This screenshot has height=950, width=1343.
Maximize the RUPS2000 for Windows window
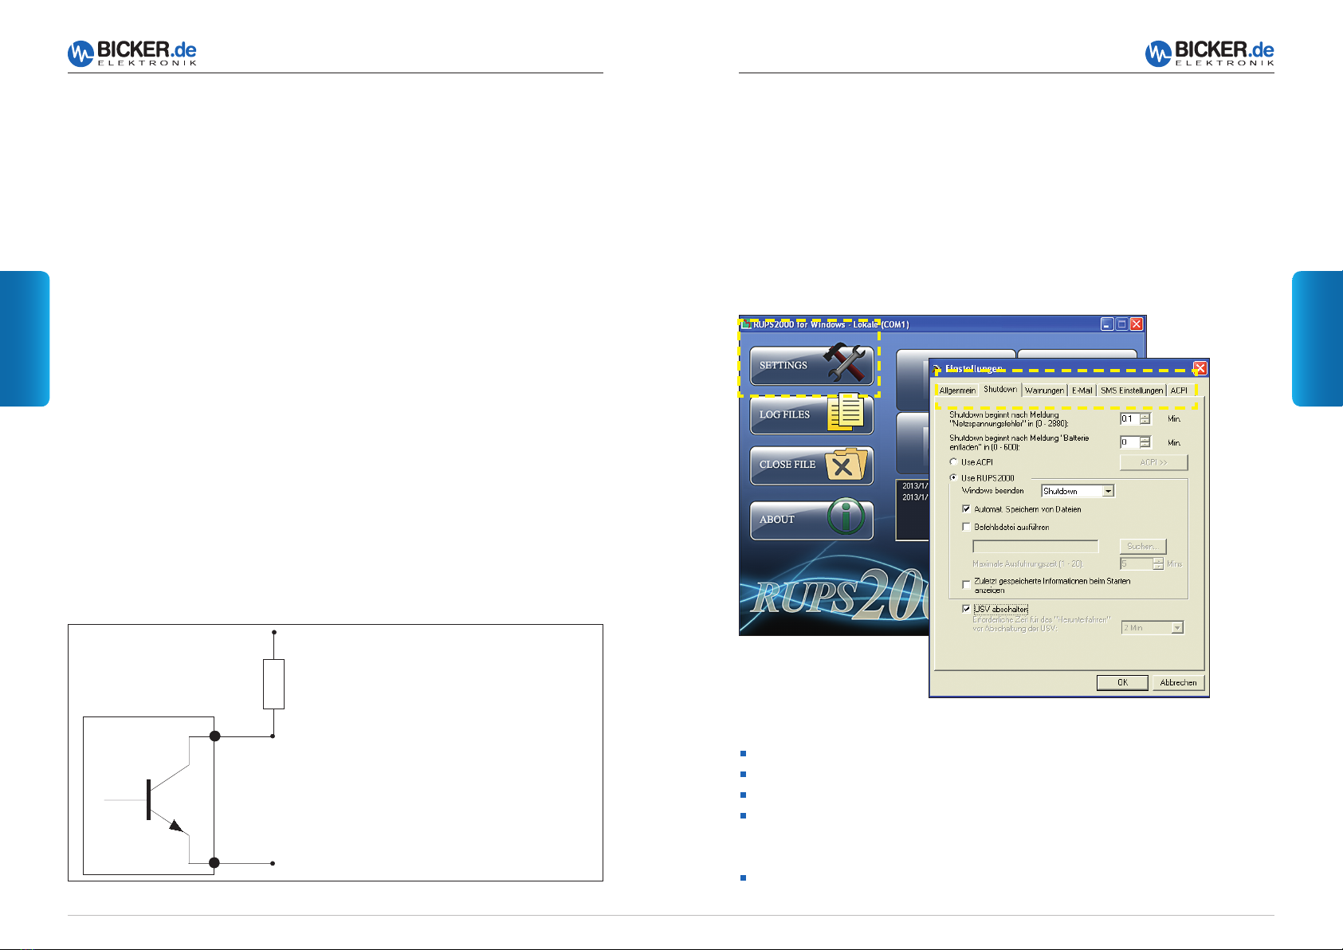point(1121,324)
